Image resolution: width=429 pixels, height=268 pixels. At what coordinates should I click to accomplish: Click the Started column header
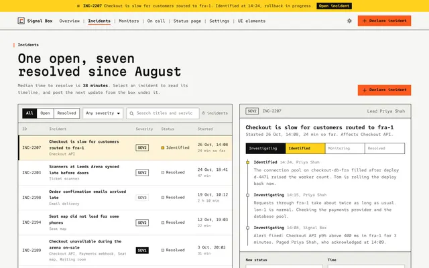click(x=205, y=129)
